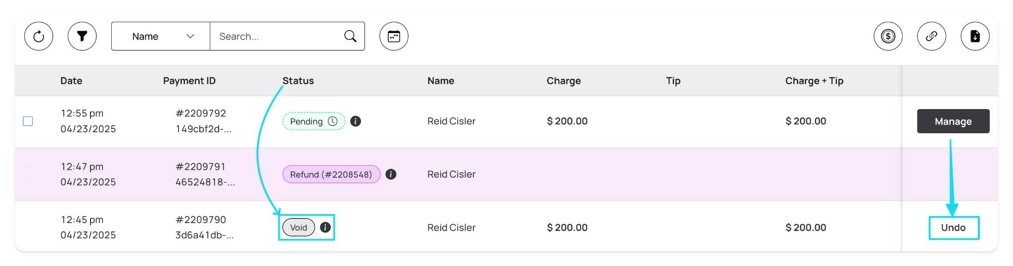Click the refresh icon button
Image resolution: width=1013 pixels, height=266 pixels.
39,36
